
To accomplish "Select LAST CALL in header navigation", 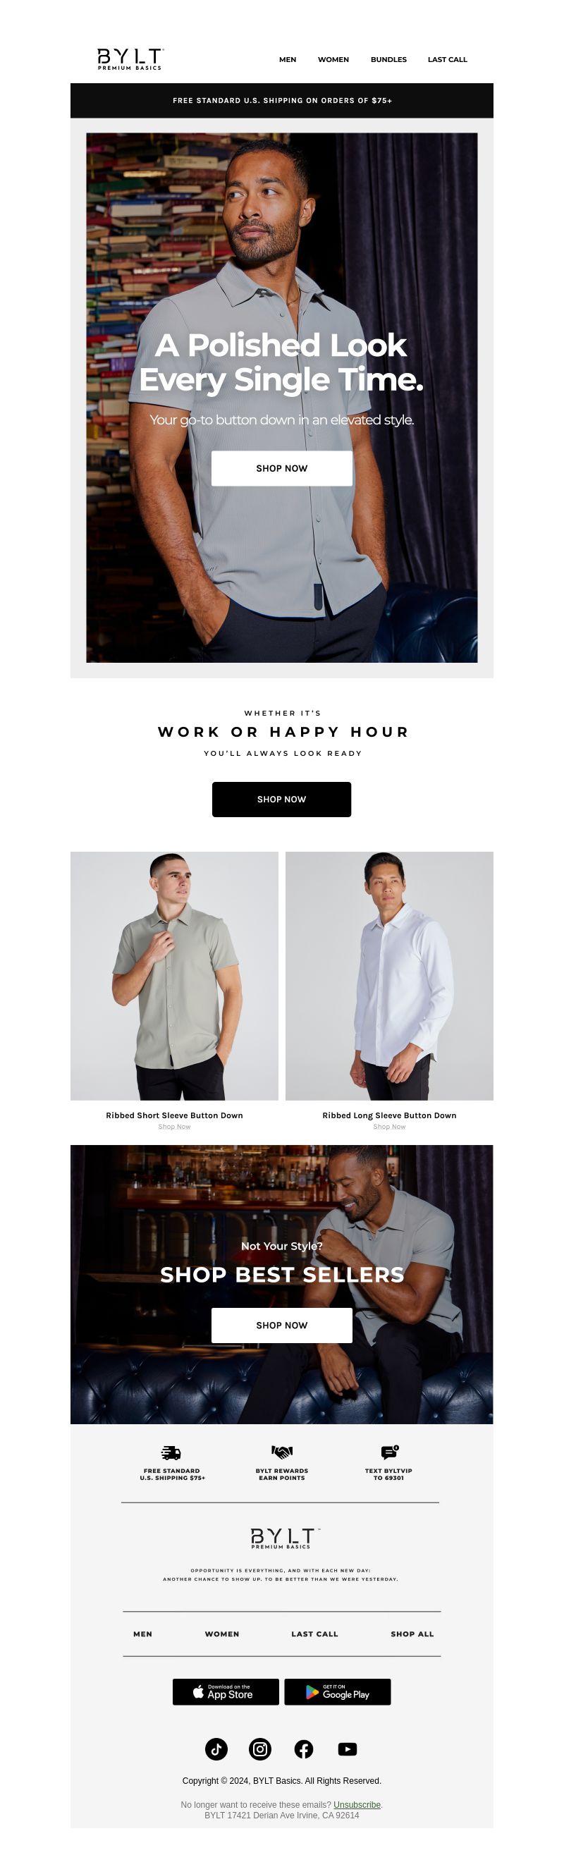I will click(x=447, y=60).
